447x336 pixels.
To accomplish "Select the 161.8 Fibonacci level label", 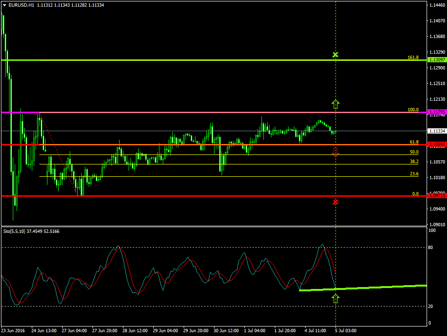I will pyautogui.click(x=413, y=58).
